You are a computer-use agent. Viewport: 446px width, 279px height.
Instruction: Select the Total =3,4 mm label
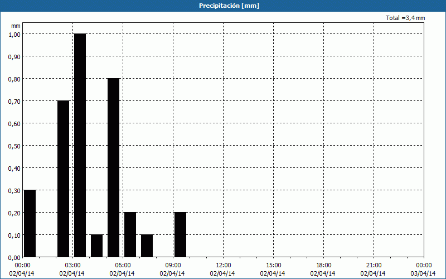pos(405,18)
